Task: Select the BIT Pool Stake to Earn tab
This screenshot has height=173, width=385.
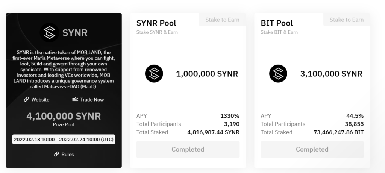Action: (x=346, y=20)
